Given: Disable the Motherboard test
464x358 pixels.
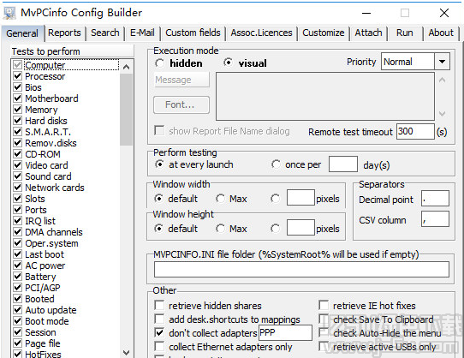Looking at the screenshot, I should click(x=18, y=98).
